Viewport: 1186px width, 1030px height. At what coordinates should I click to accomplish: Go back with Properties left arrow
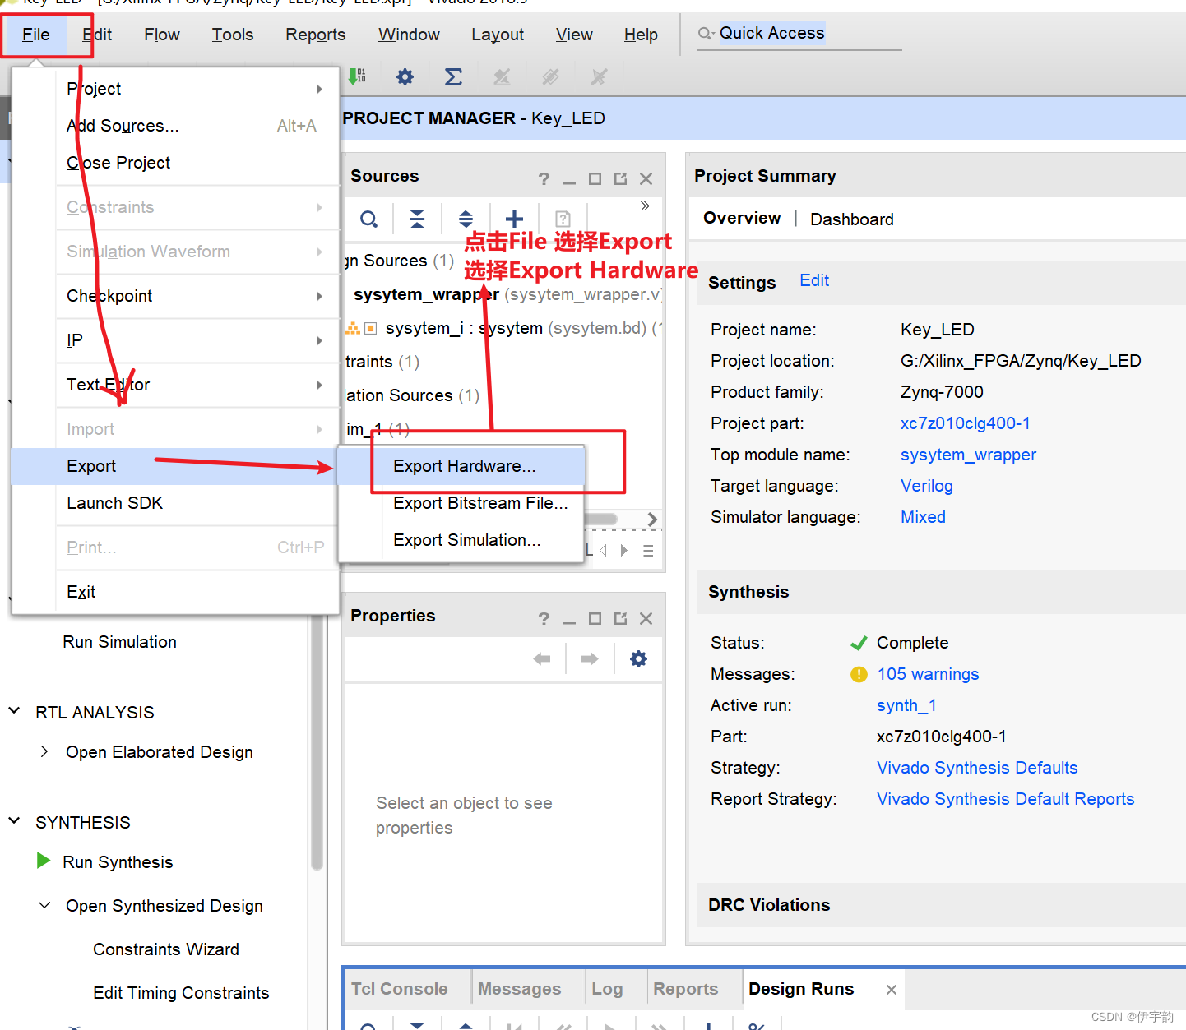pos(542,659)
